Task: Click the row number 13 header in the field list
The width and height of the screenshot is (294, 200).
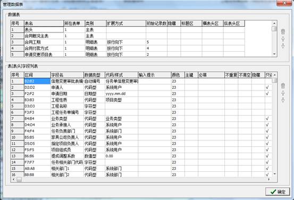Action: [18, 156]
